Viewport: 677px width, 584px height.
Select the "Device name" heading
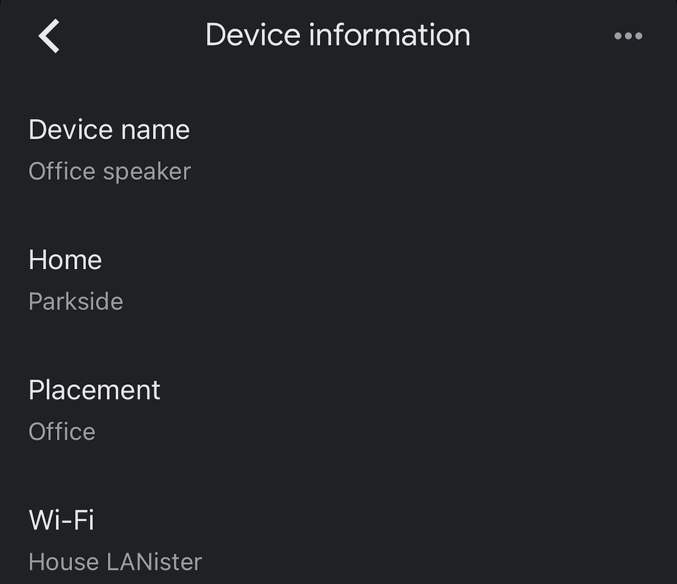click(x=109, y=130)
